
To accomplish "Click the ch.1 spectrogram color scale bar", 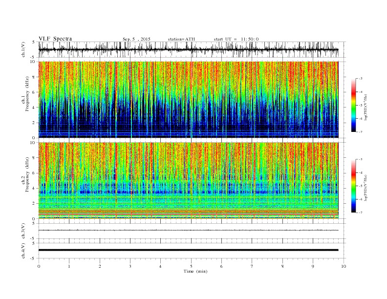I will [354, 105].
